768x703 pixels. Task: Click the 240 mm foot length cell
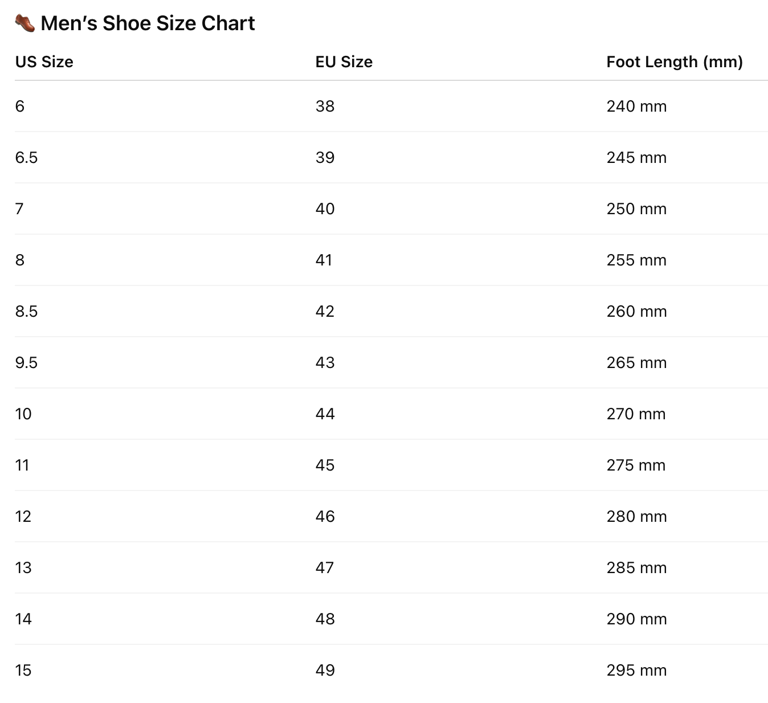pyautogui.click(x=636, y=106)
